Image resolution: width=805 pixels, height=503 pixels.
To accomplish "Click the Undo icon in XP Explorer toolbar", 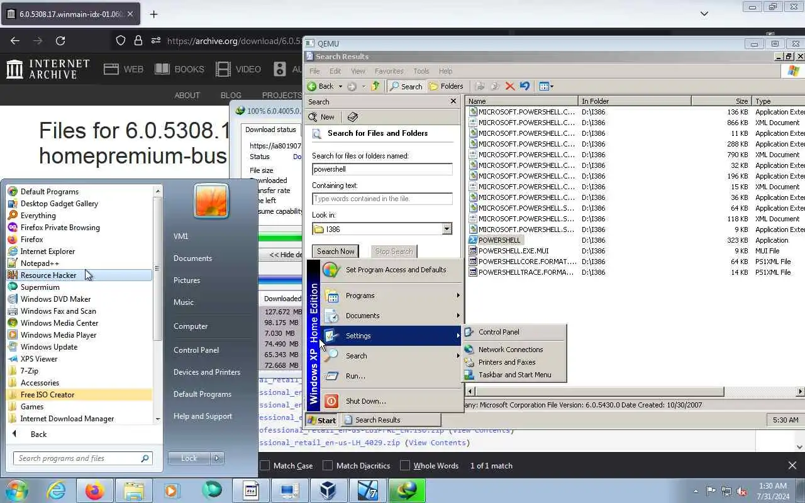I will click(x=525, y=86).
